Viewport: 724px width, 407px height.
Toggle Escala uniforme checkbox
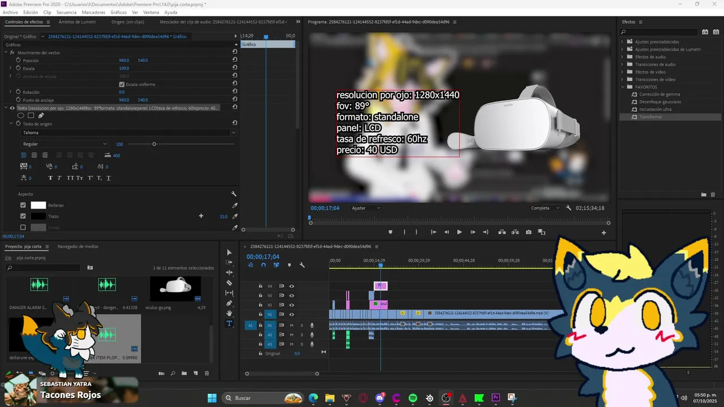click(x=122, y=84)
